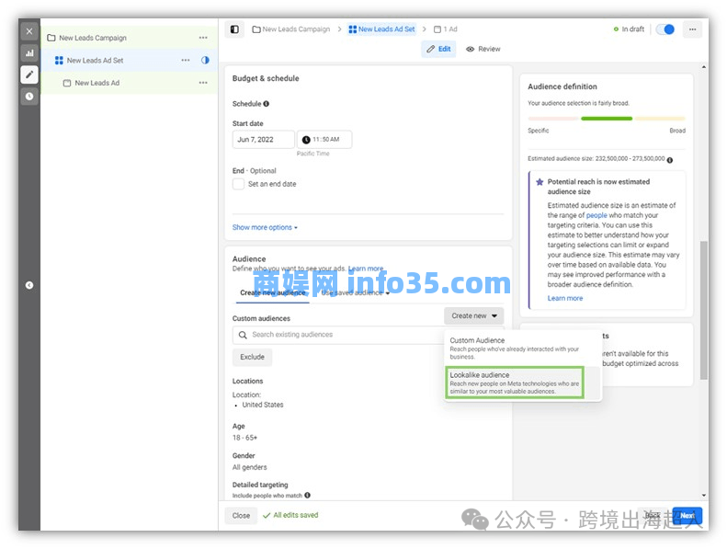Click the In draft status label
Screen dimensions: 727x549
pyautogui.click(x=630, y=29)
